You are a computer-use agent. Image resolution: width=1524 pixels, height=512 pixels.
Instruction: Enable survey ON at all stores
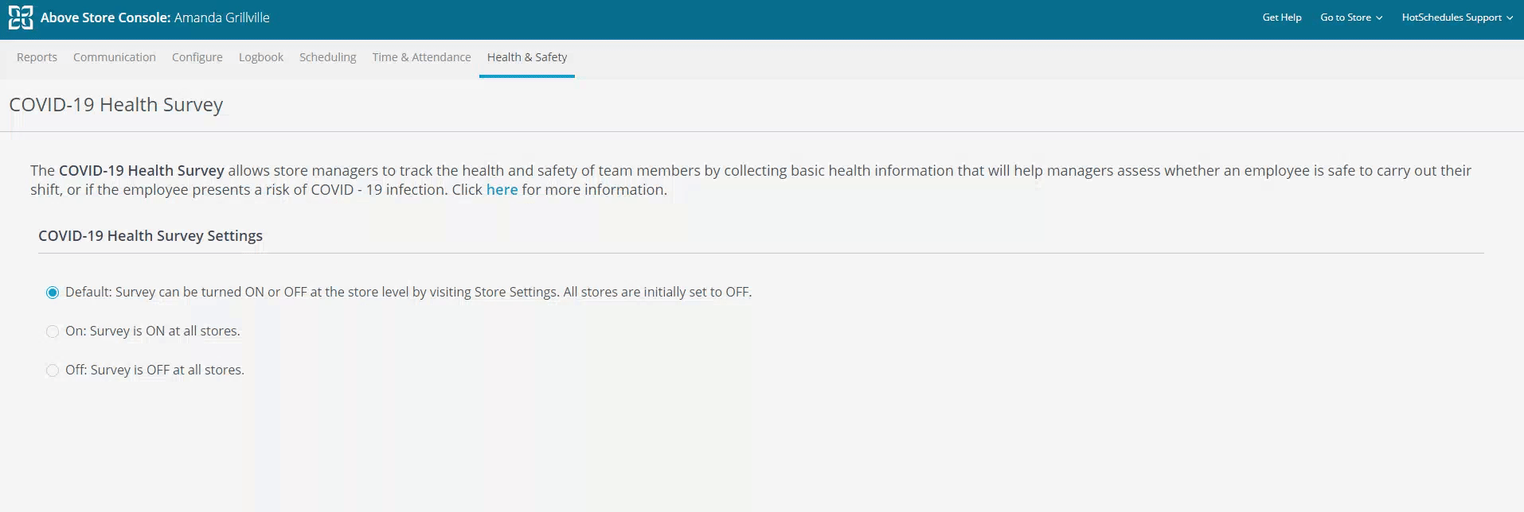tap(53, 332)
